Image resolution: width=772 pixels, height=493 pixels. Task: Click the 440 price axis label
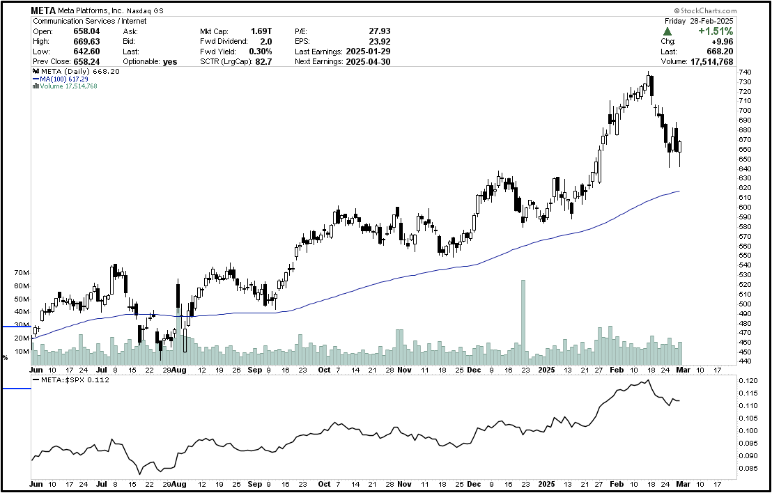tap(745, 361)
